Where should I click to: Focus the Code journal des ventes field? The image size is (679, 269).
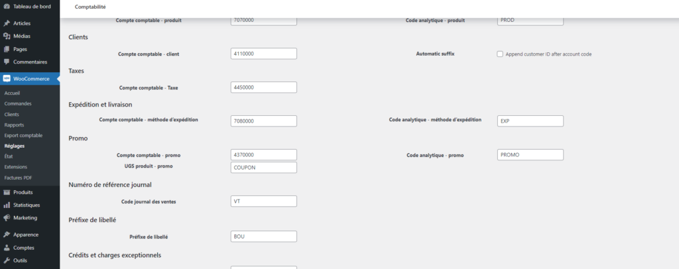[x=263, y=201]
